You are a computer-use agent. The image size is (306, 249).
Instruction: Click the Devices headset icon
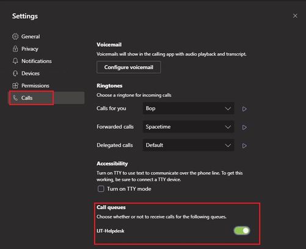(x=15, y=73)
